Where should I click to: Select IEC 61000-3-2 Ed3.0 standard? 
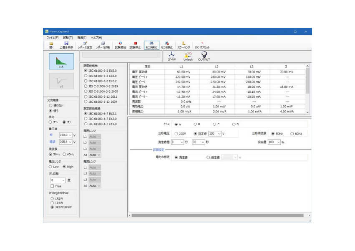(x=86, y=76)
